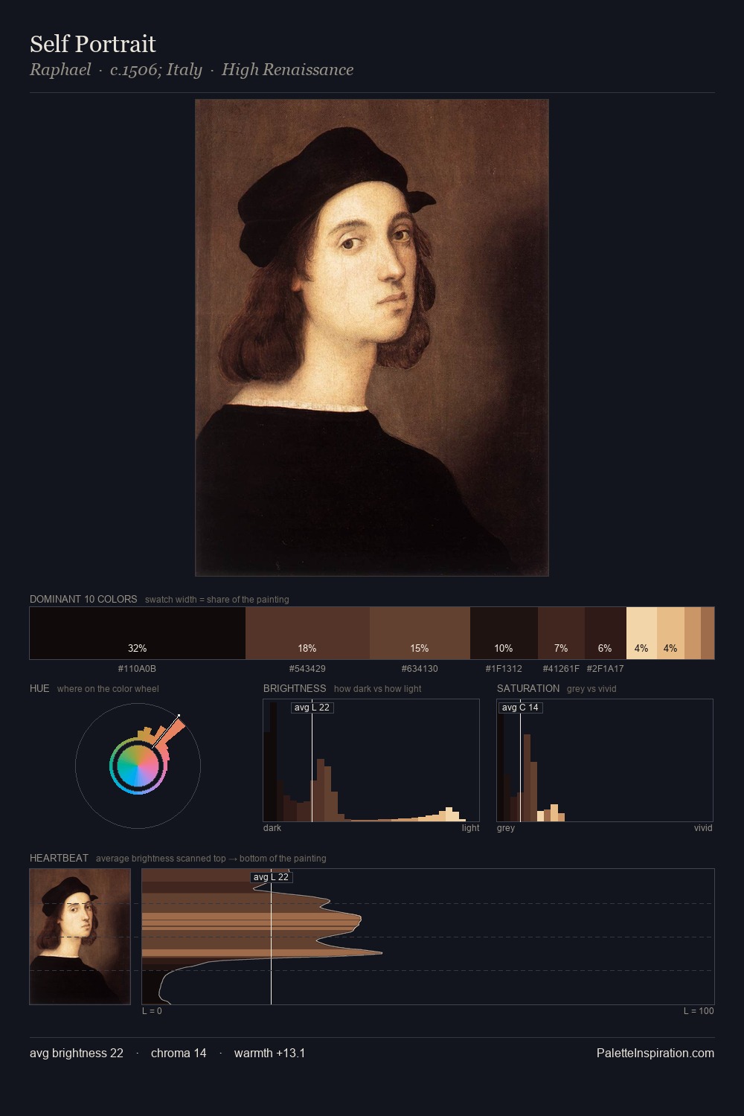This screenshot has height=1116, width=744.
Task: Click the 'L = 0' axis label
Action: tap(152, 1011)
